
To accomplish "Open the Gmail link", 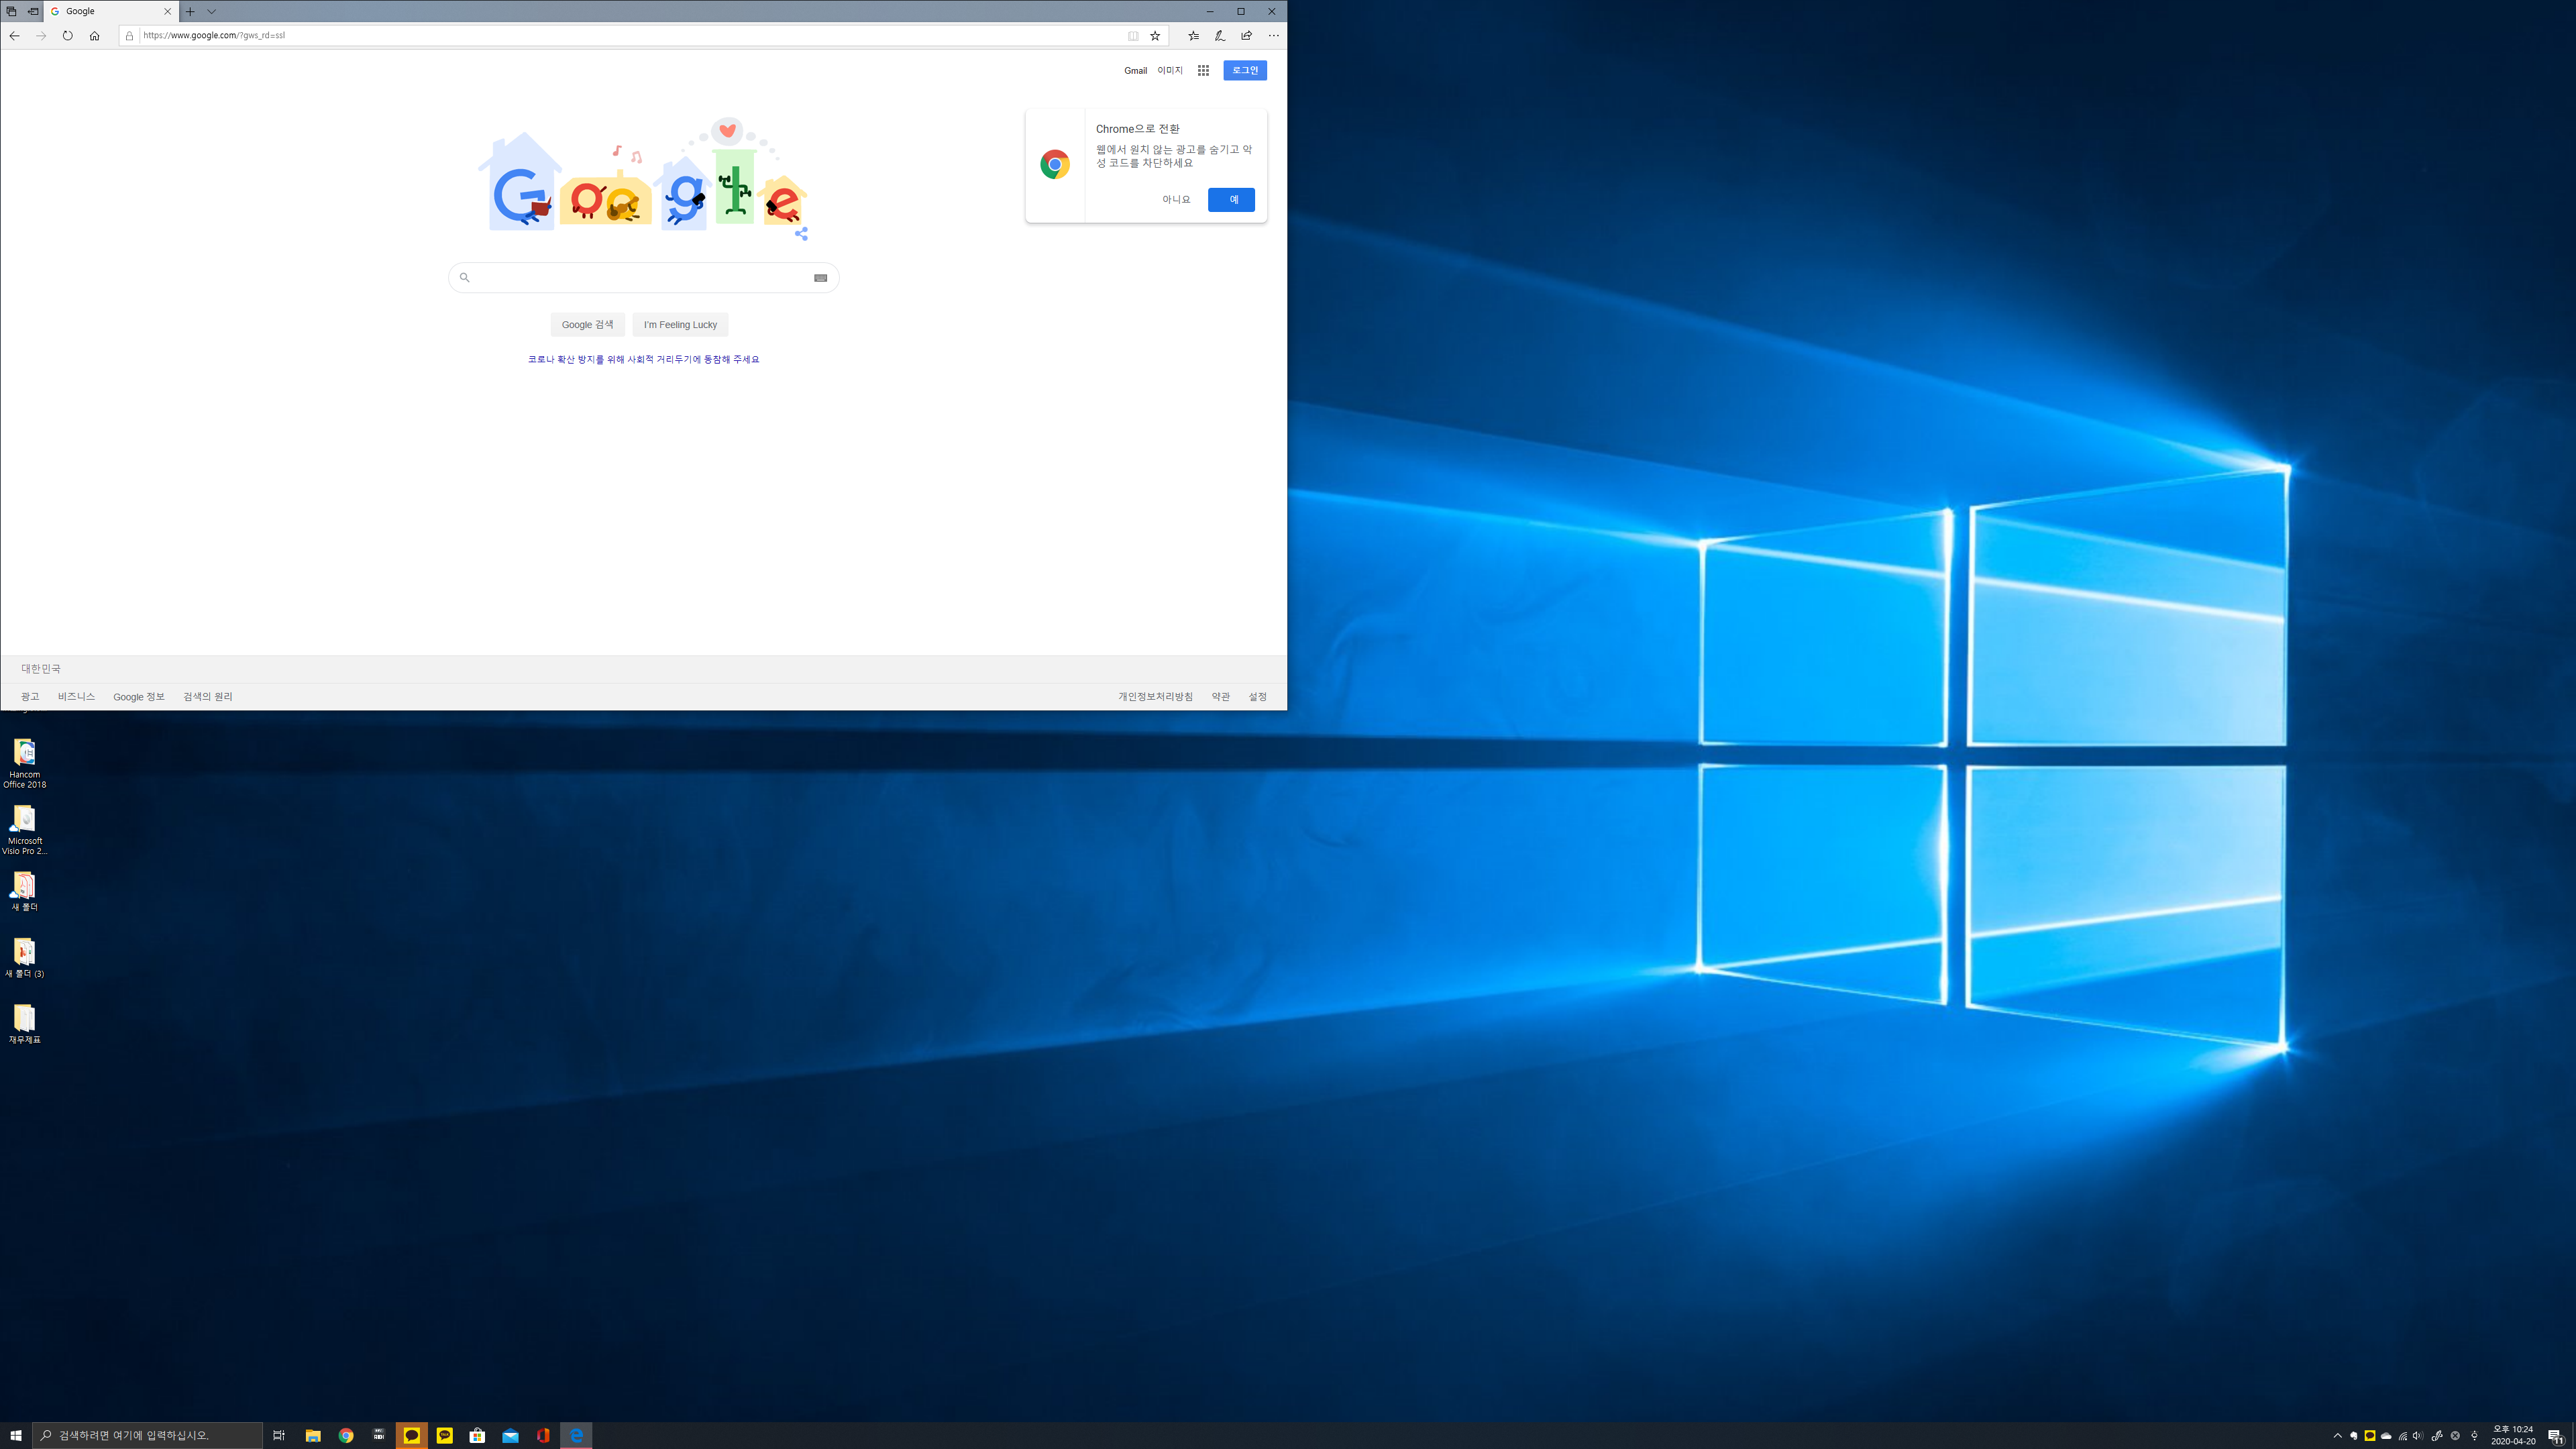I will click(x=1135, y=70).
